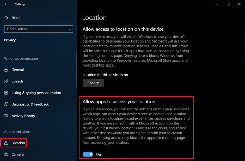Click the Change button for device location

pyautogui.click(x=93, y=83)
